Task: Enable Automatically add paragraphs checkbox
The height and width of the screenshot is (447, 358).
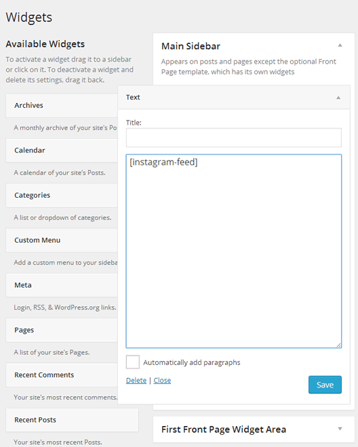Action: (x=133, y=362)
